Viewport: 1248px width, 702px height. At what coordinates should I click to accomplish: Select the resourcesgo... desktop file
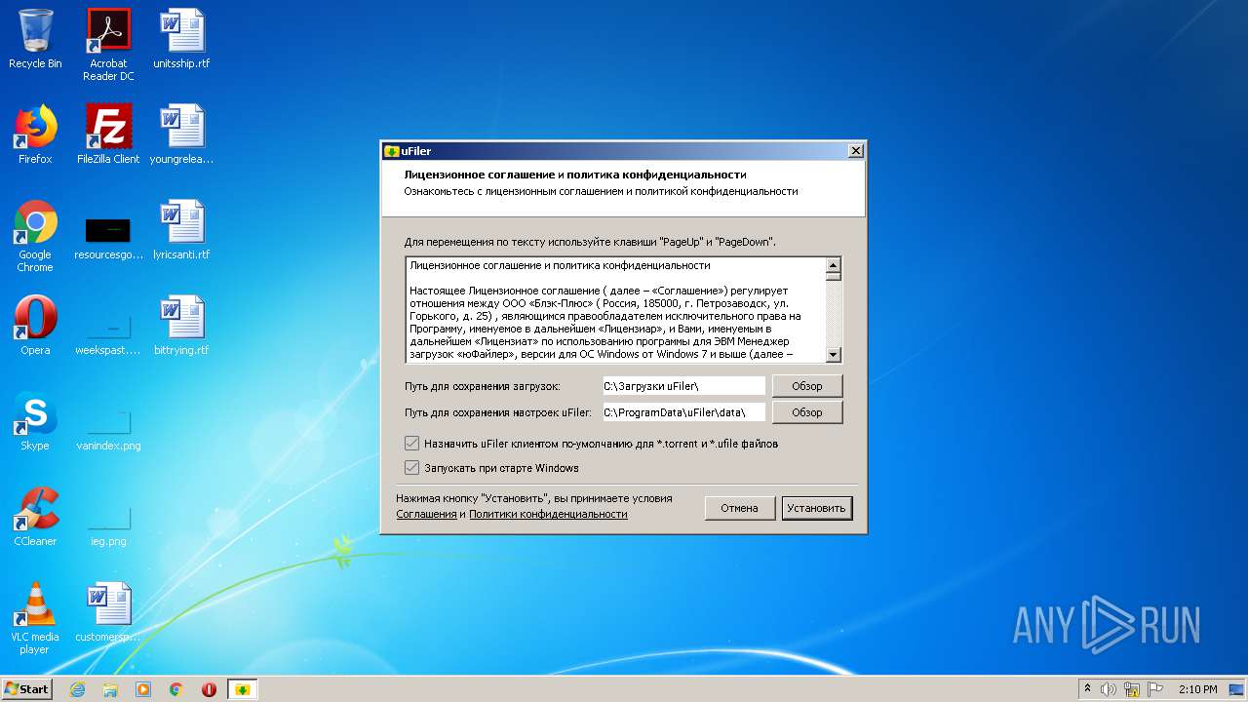pos(108,236)
